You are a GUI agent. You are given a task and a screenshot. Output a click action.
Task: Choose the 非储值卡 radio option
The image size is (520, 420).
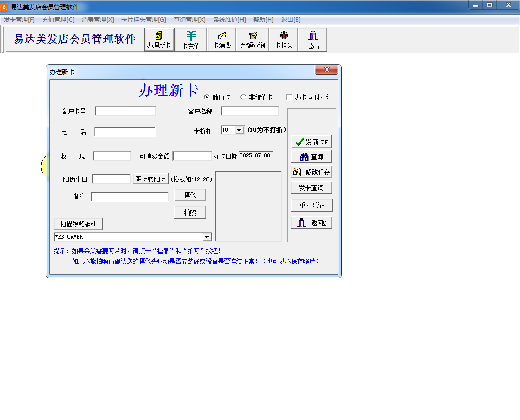[244, 97]
